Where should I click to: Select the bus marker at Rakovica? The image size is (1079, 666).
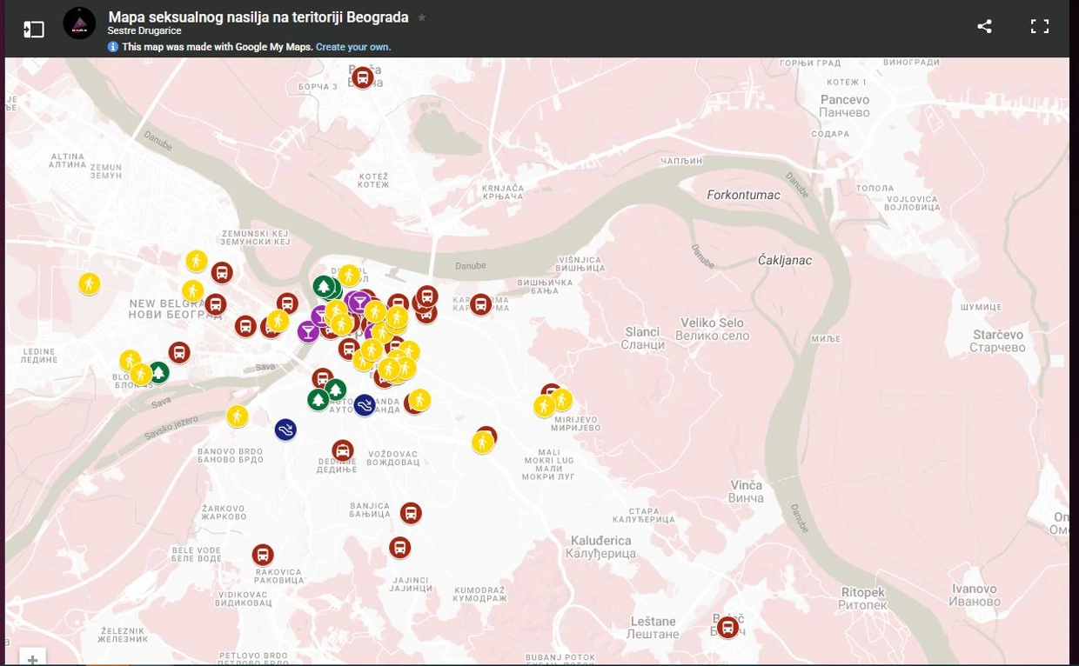coord(263,555)
